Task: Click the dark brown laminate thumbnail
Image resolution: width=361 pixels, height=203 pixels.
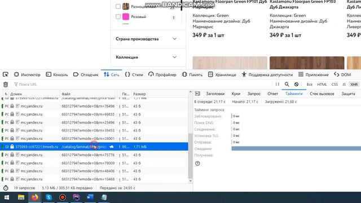Action: 307,63
